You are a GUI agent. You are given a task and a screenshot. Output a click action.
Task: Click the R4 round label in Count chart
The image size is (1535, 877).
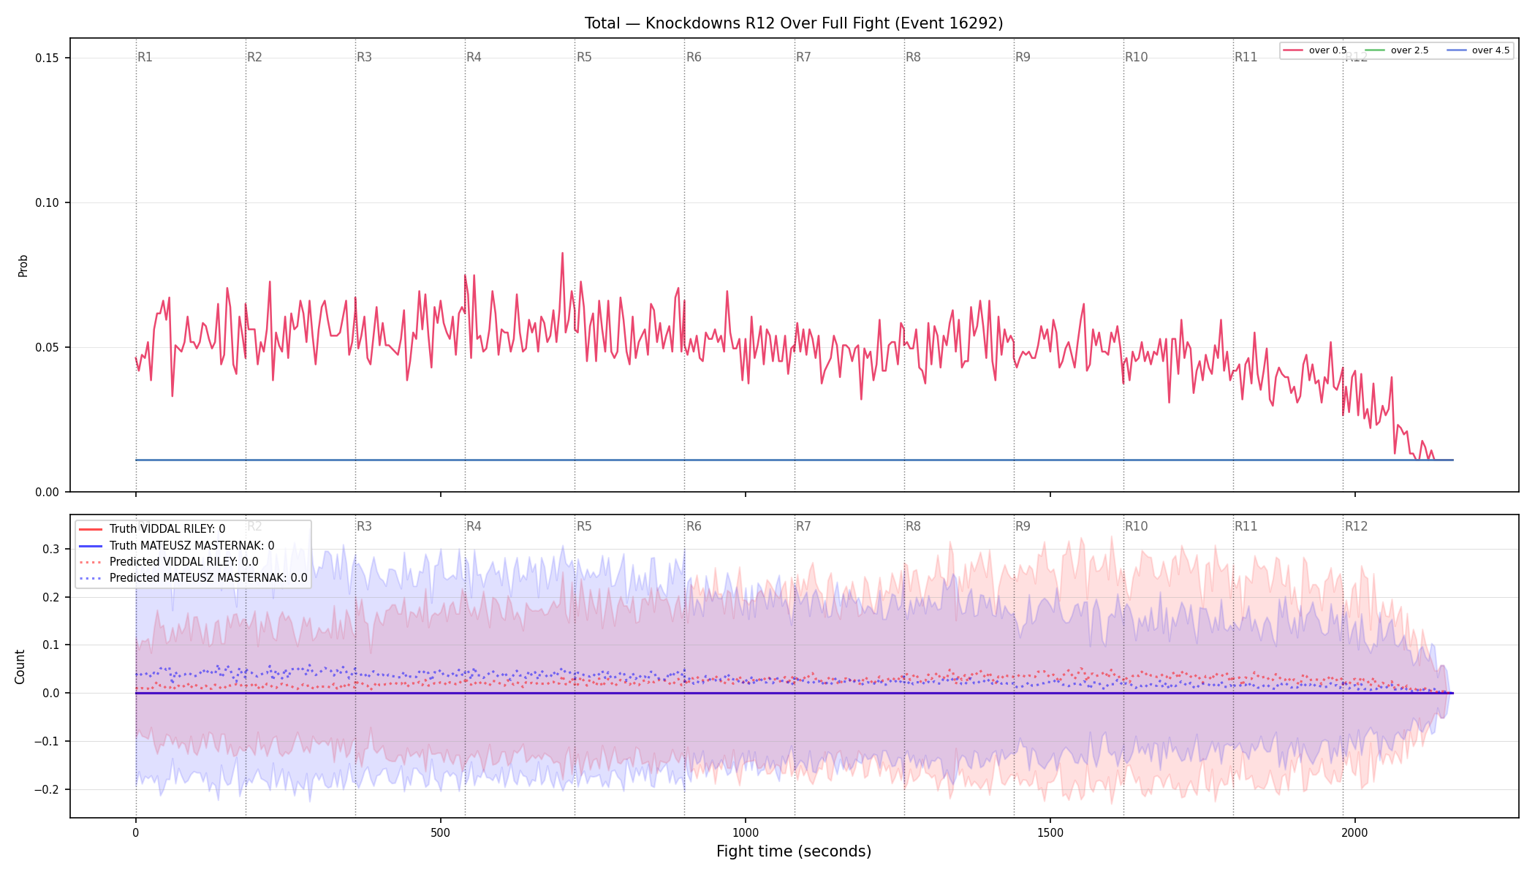(474, 526)
